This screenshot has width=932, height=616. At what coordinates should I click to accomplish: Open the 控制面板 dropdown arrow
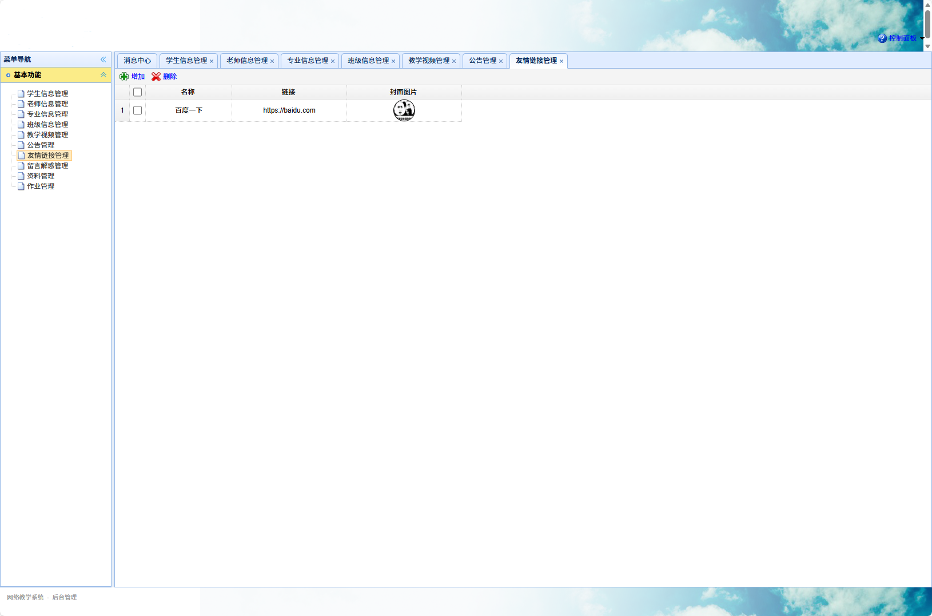coord(922,38)
